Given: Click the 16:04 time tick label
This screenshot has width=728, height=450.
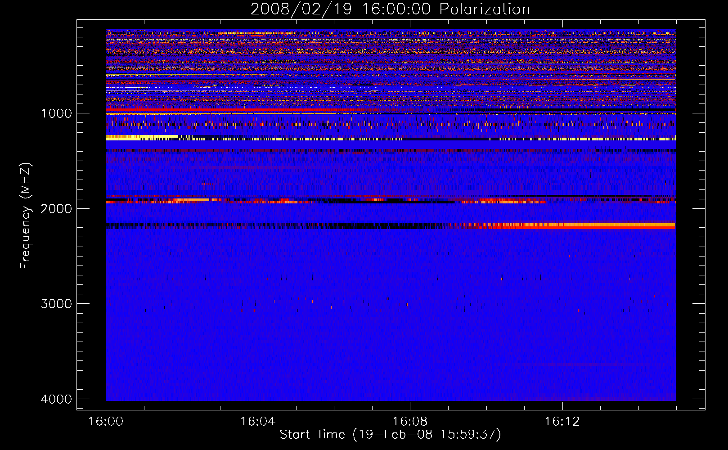Looking at the screenshot, I should click(258, 422).
